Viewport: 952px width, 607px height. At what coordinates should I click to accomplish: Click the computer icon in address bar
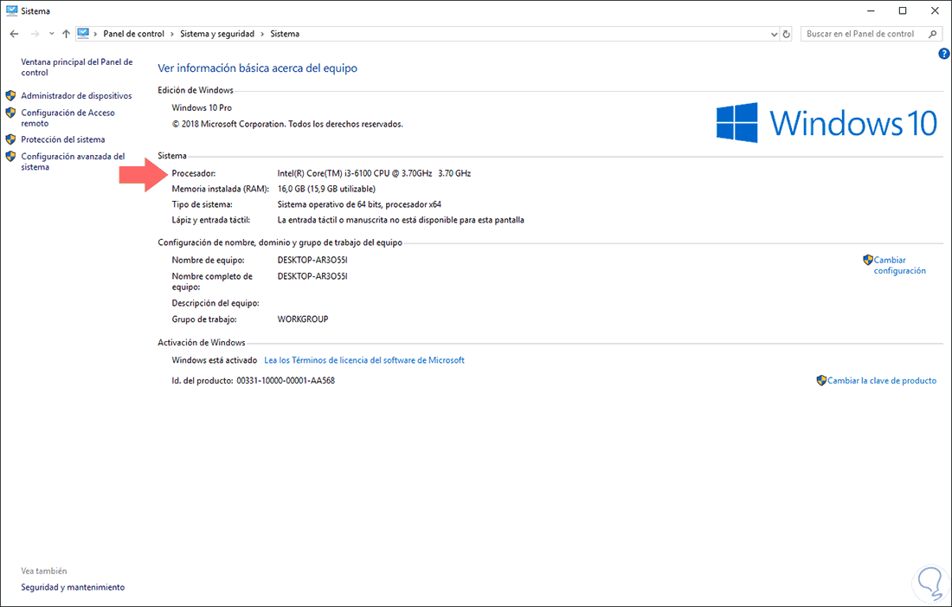click(x=84, y=34)
